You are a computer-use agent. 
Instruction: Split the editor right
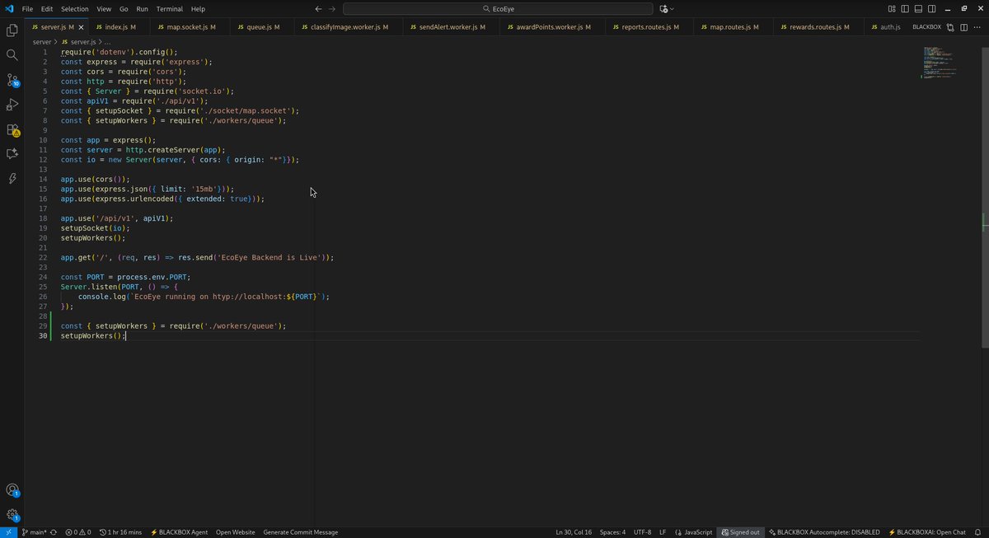[x=963, y=27]
